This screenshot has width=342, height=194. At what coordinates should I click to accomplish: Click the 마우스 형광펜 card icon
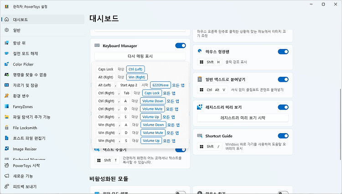coord(200,51)
